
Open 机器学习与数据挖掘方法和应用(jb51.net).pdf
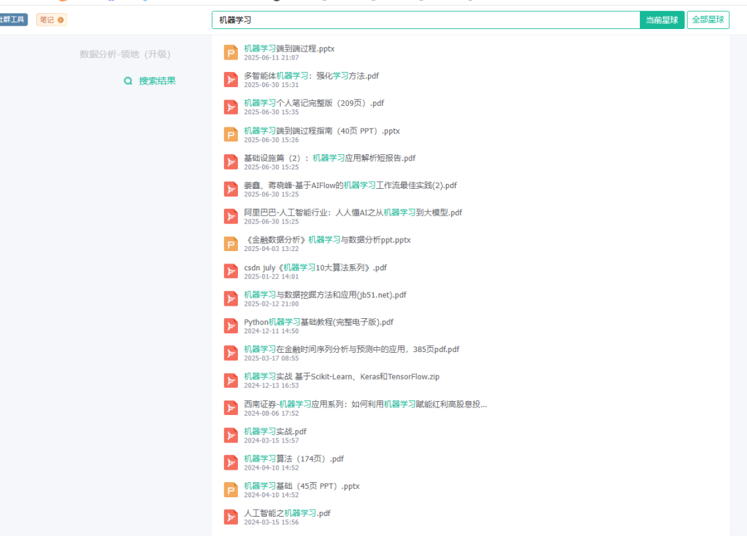pyautogui.click(x=325, y=295)
